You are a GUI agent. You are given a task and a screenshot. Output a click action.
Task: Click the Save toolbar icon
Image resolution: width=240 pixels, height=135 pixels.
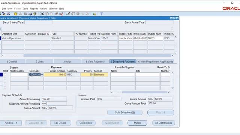pyautogui.click(x=15, y=14)
